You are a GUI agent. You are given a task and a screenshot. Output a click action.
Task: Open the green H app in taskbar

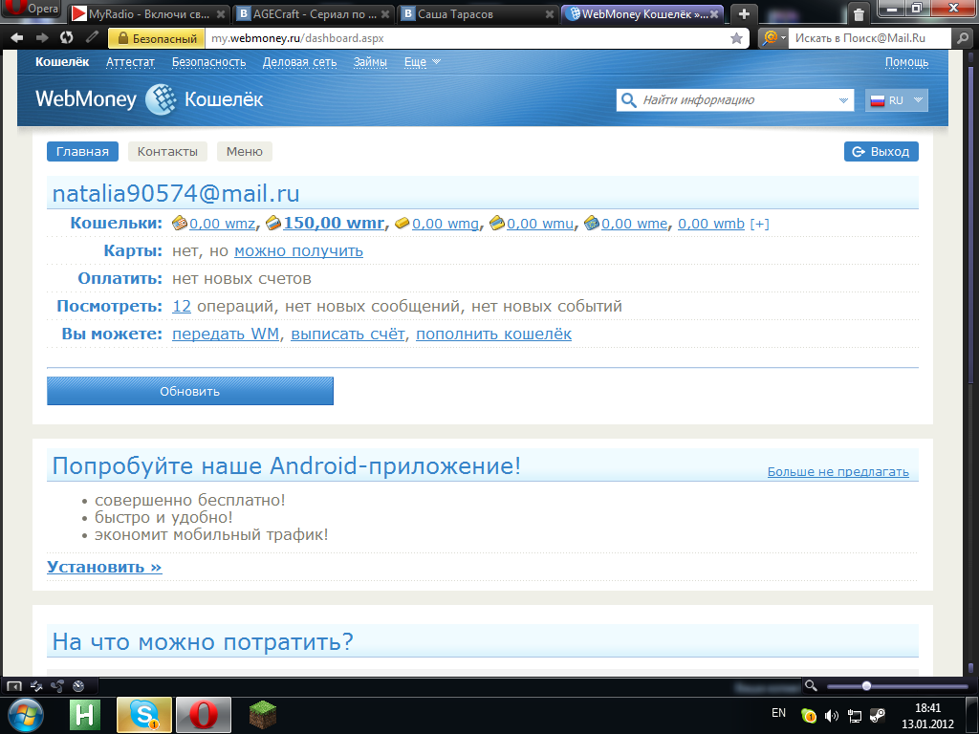[85, 715]
